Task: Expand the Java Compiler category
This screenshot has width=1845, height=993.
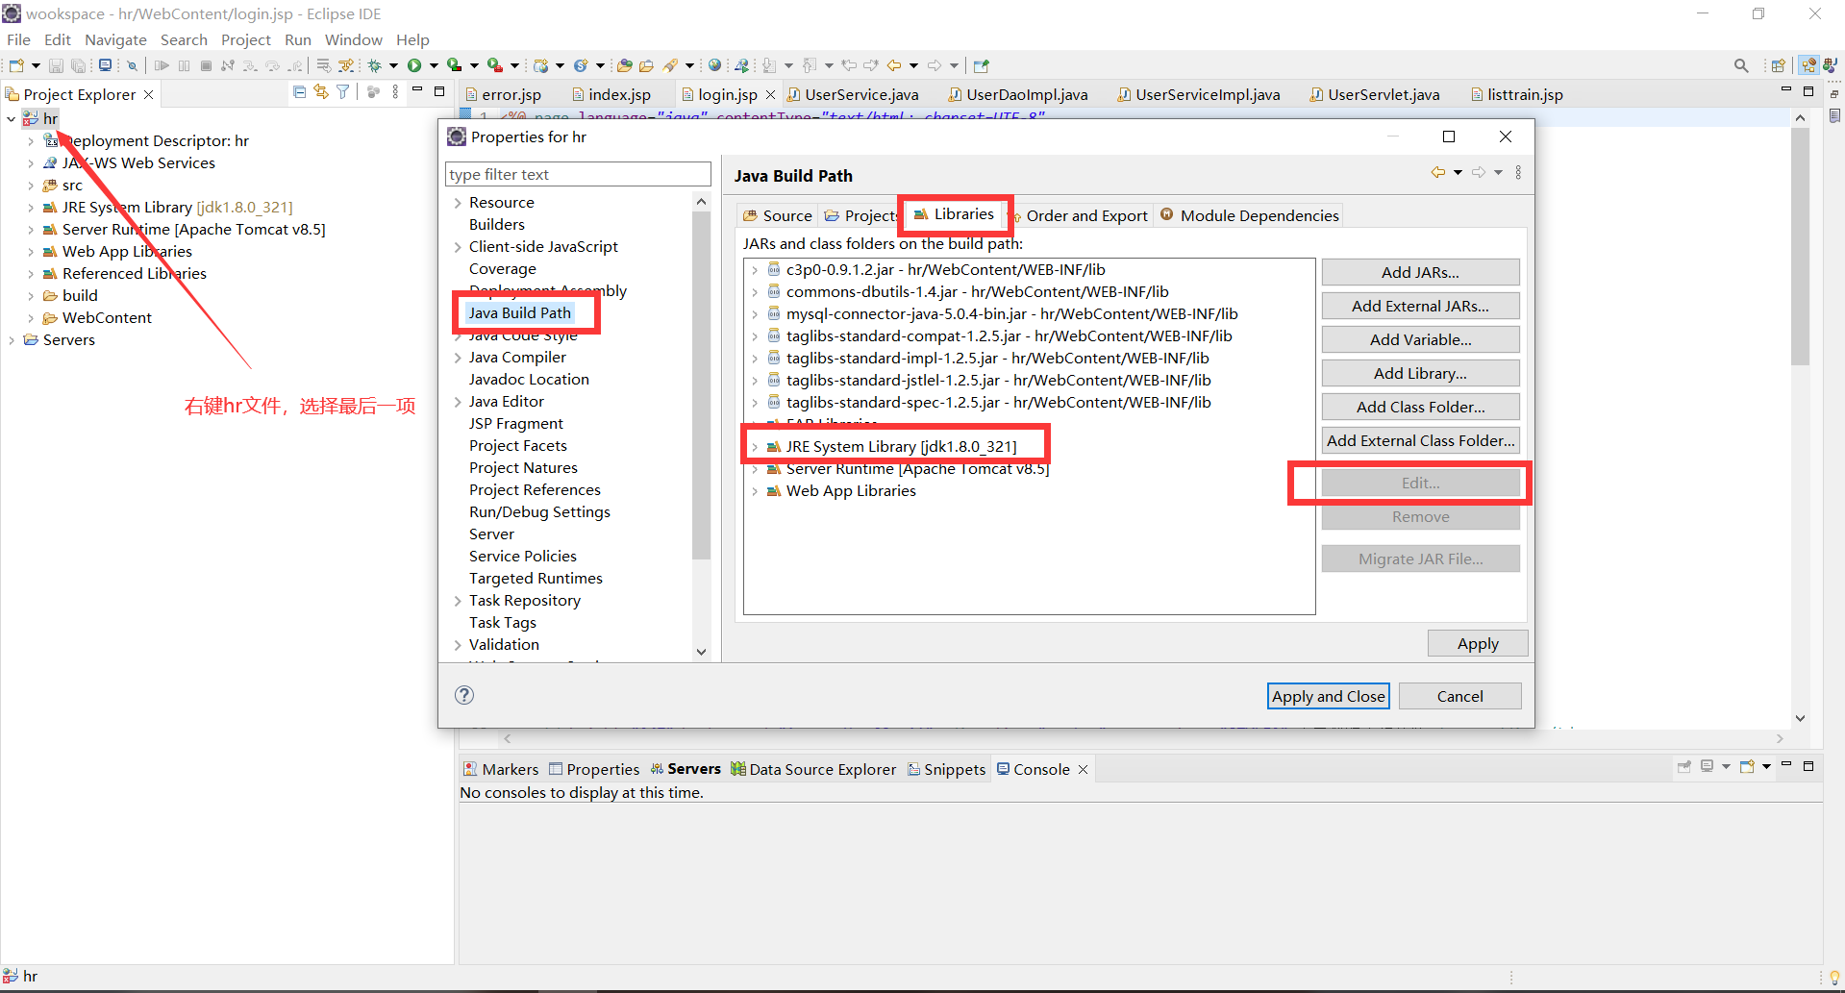Action: [458, 358]
